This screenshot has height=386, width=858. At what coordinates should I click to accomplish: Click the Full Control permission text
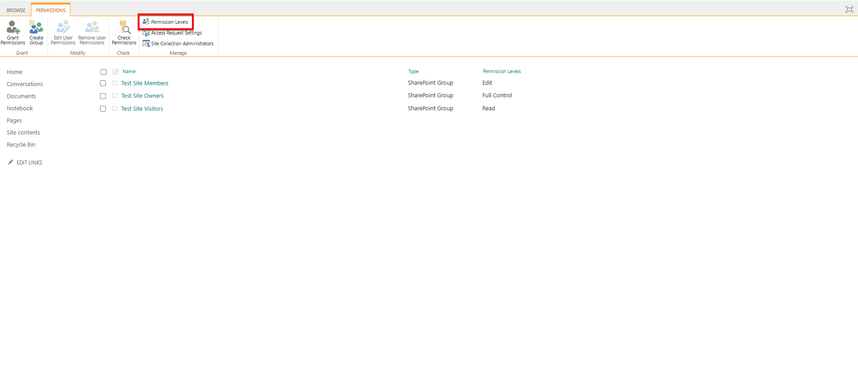coord(497,95)
